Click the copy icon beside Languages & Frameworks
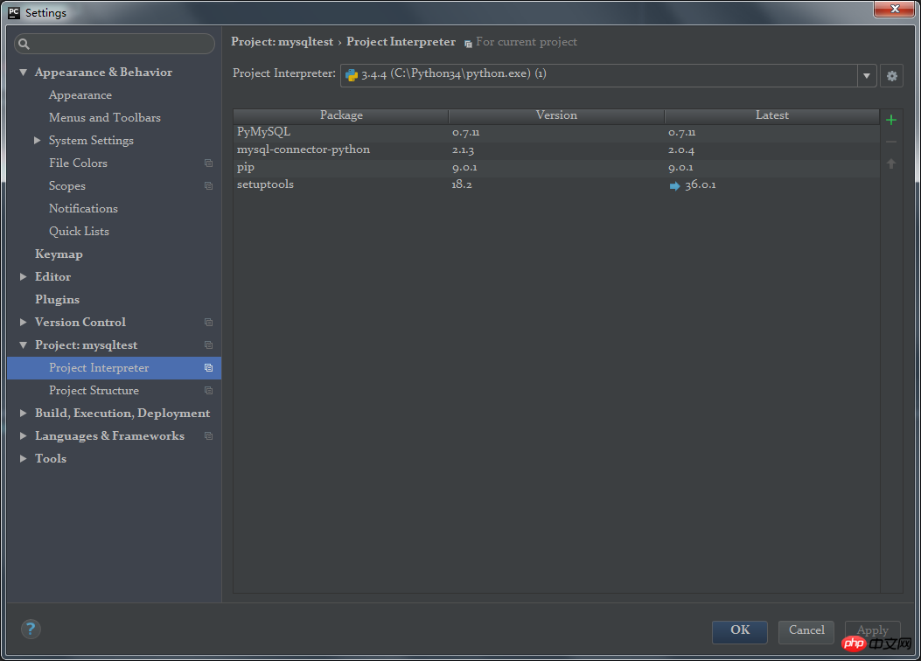Screen dimensions: 921x661 (208, 436)
